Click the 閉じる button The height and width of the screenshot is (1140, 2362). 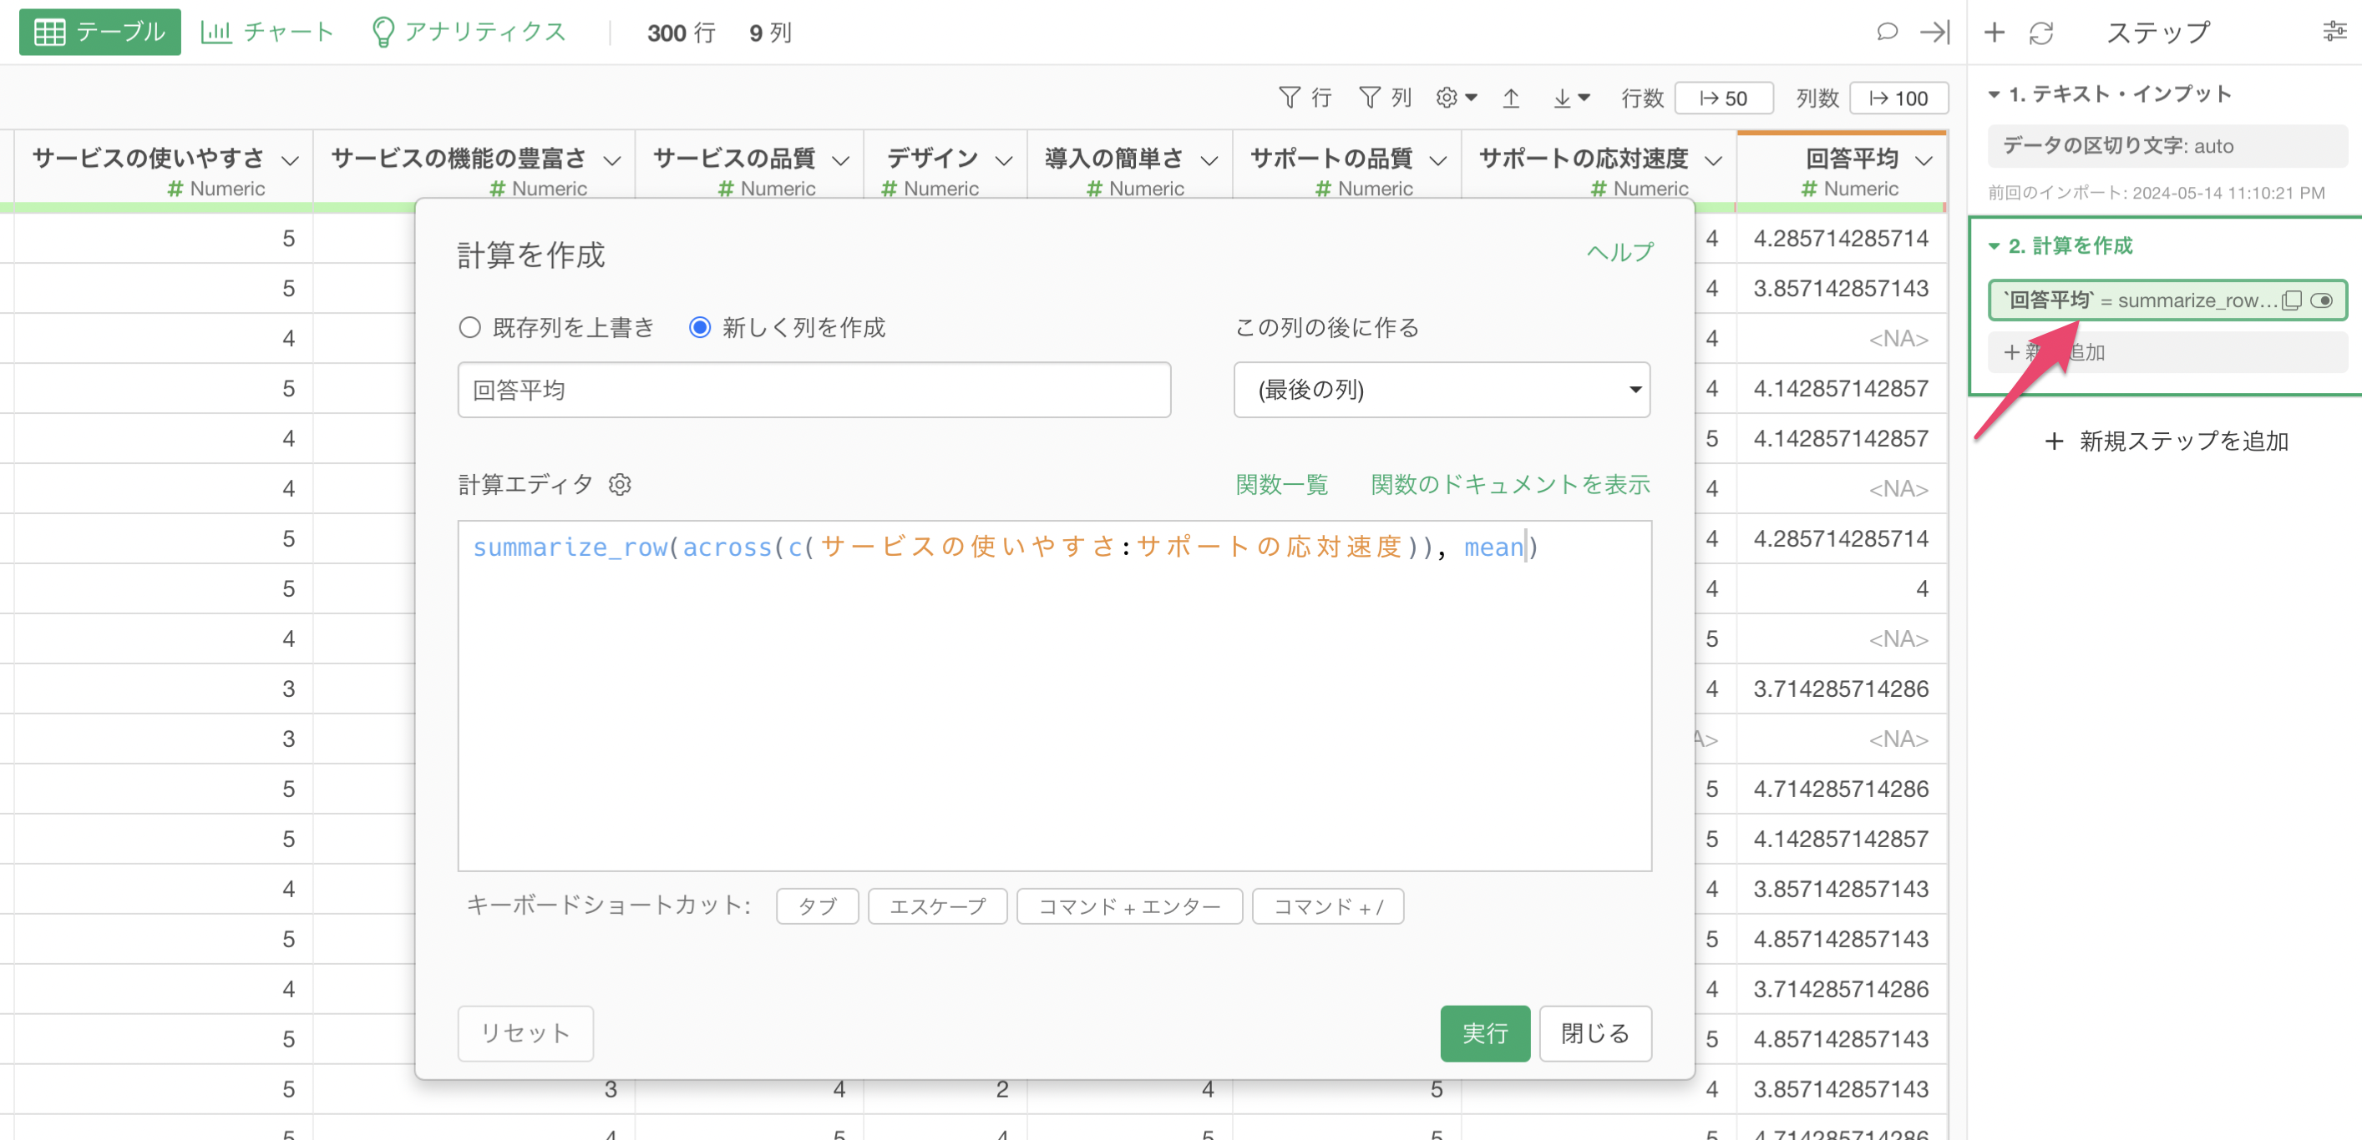click(1594, 1033)
